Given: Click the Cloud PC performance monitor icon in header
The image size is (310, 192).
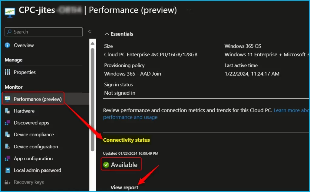Looking at the screenshot, I should click(x=10, y=13).
